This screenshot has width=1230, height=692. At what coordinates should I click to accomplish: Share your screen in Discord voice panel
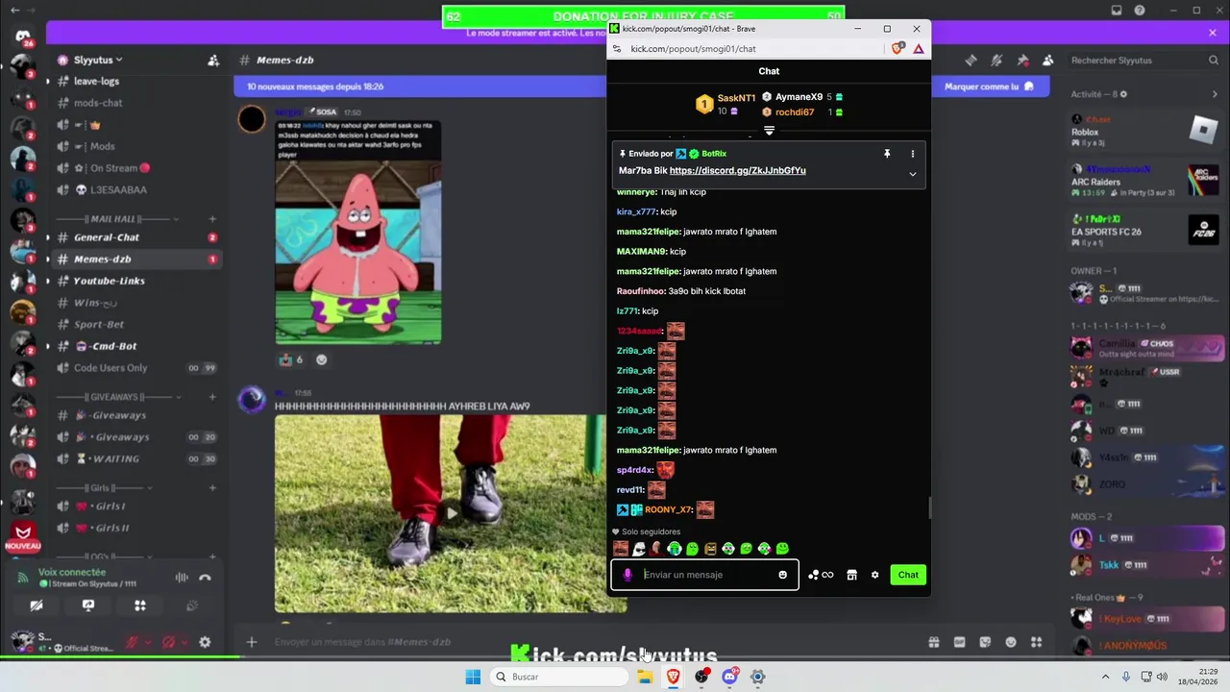pos(88,605)
